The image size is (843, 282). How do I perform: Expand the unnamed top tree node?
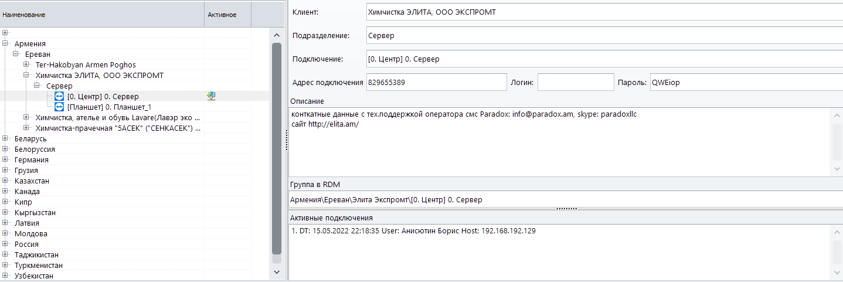(5, 33)
